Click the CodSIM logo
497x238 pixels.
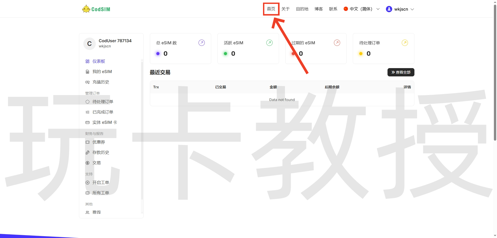96,9
